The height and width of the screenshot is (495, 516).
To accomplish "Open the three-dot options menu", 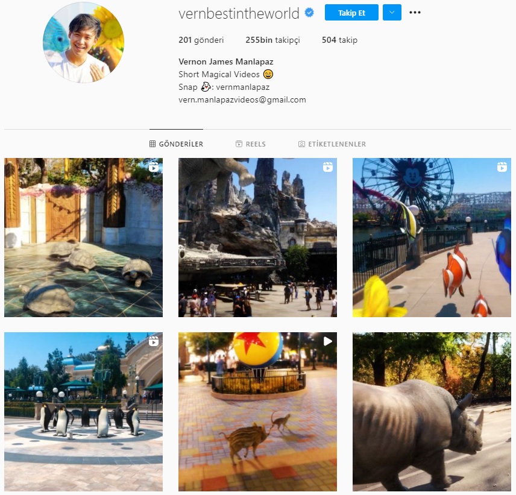I will pos(415,13).
